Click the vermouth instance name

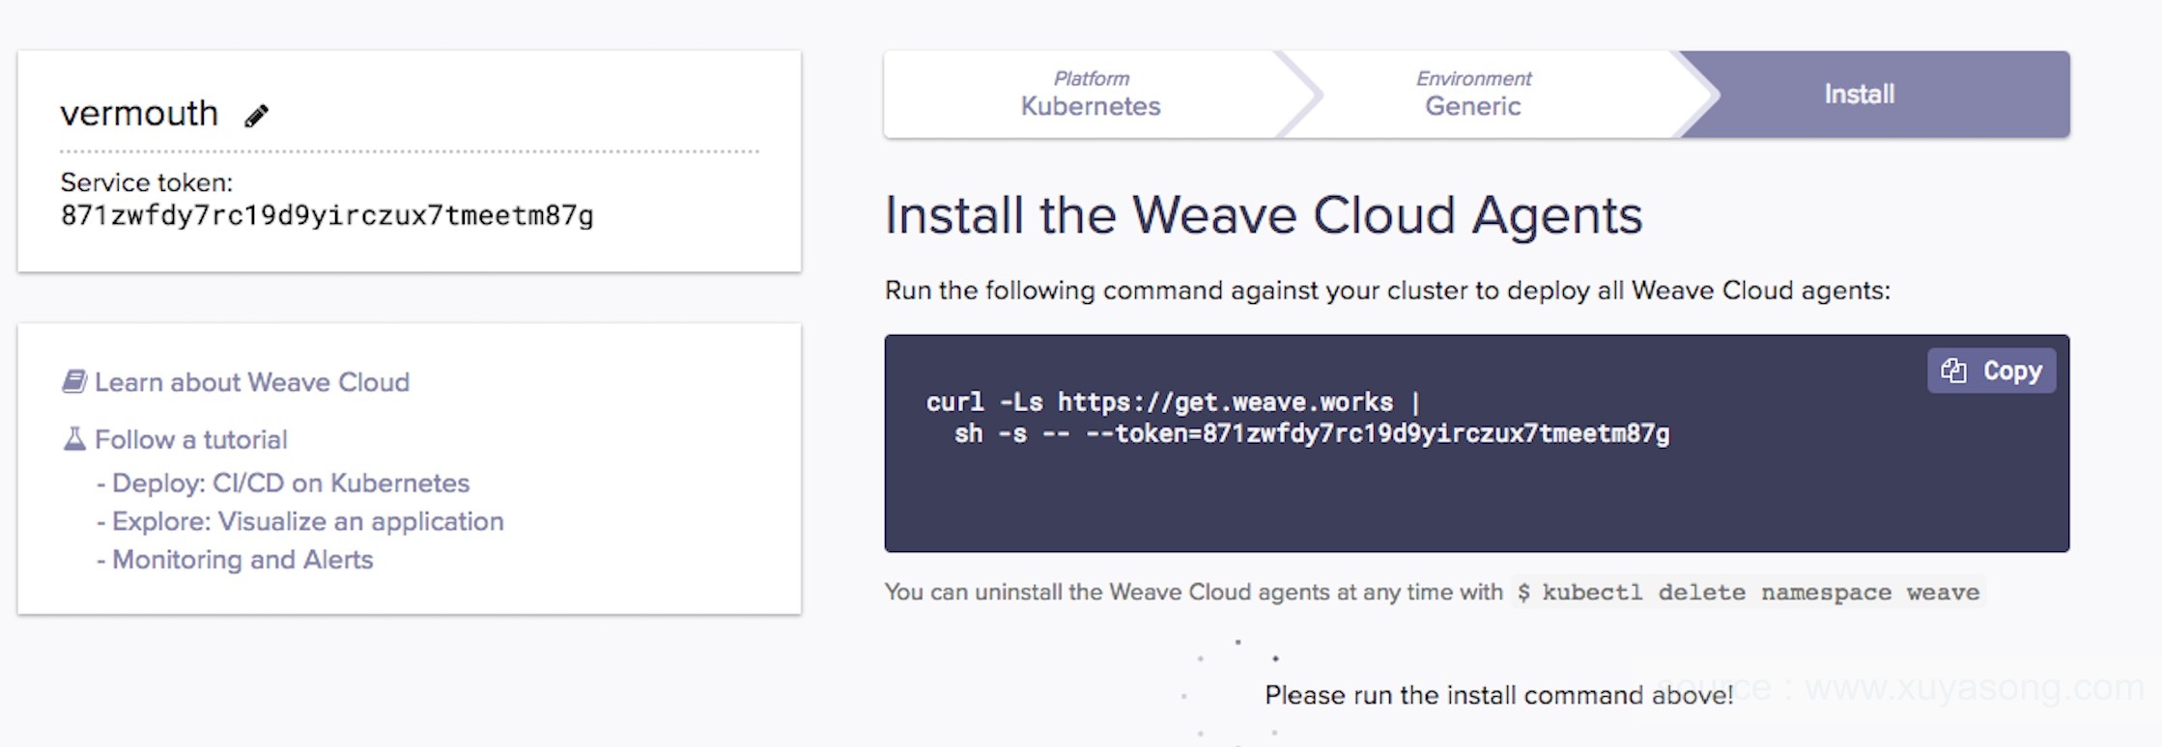click(x=139, y=114)
